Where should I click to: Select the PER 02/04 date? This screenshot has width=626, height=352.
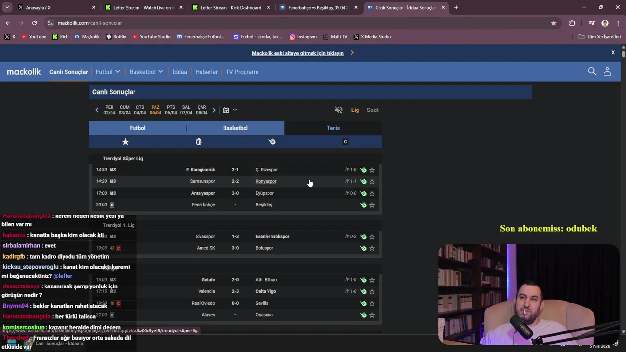click(x=109, y=110)
